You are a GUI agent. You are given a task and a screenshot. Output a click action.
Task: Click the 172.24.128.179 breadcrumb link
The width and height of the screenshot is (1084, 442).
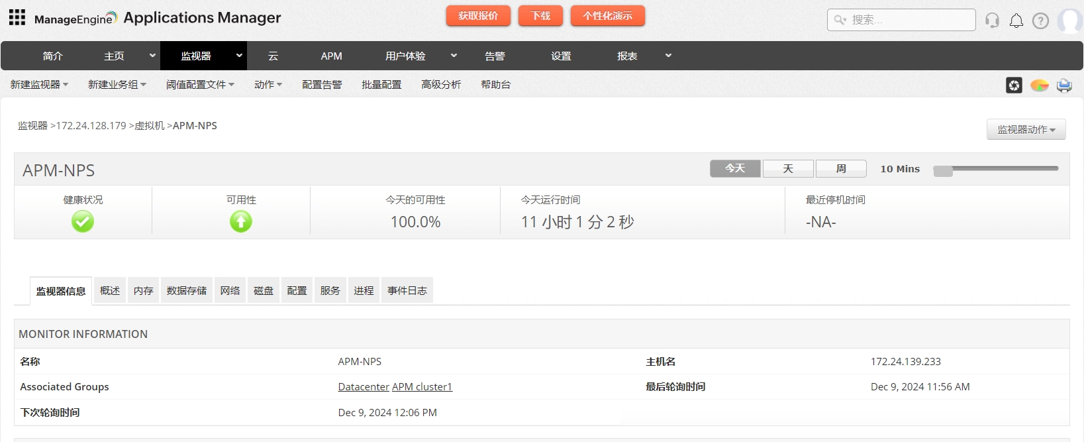(x=91, y=126)
